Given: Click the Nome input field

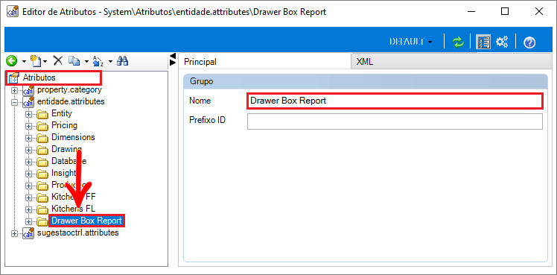Looking at the screenshot, I should pyautogui.click(x=395, y=101).
